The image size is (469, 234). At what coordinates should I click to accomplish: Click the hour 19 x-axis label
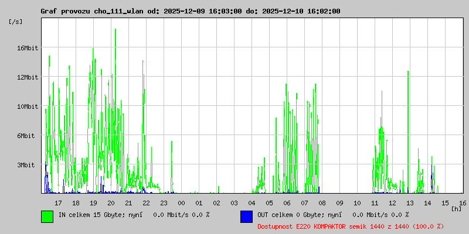click(94, 203)
